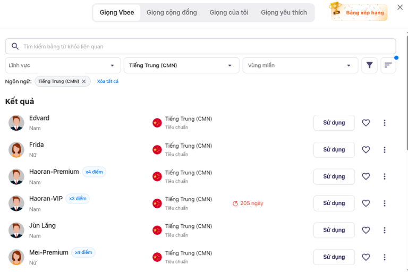Click Mei-Premium's avatar icon

16,257
